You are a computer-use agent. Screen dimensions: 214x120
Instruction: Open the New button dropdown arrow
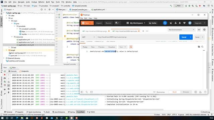pos(92,23)
